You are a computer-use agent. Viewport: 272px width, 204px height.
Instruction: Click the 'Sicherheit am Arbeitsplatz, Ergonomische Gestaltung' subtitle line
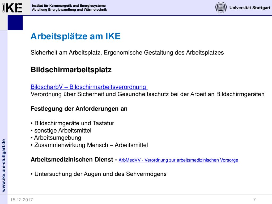click(x=127, y=53)
